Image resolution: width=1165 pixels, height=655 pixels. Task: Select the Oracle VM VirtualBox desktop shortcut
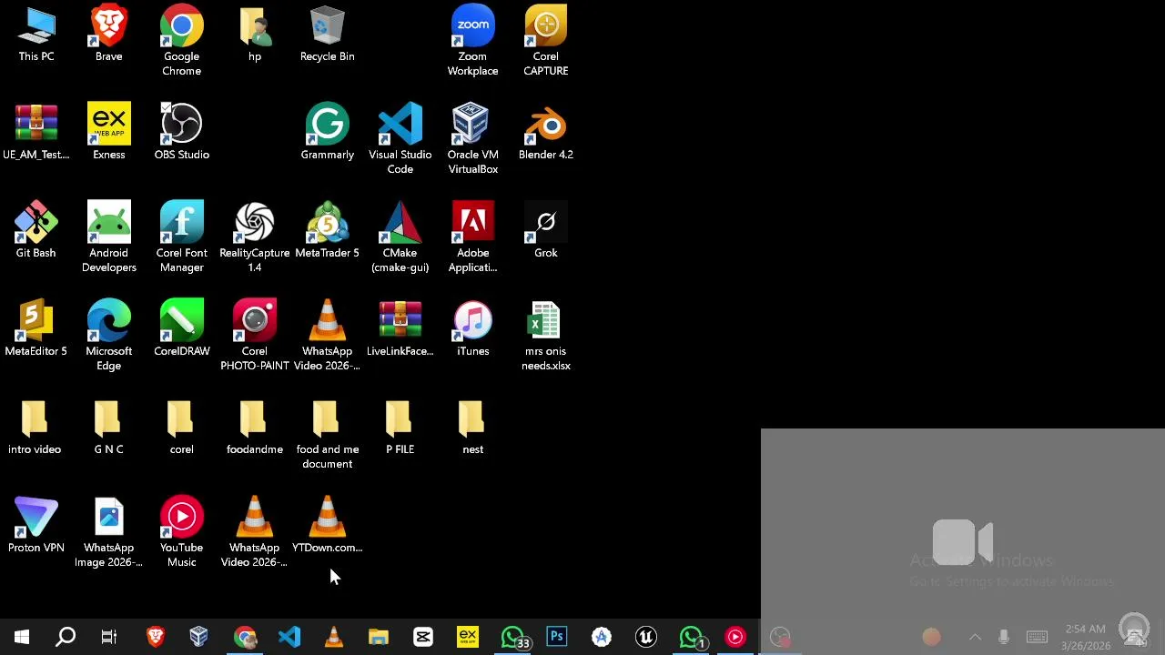[x=473, y=139]
